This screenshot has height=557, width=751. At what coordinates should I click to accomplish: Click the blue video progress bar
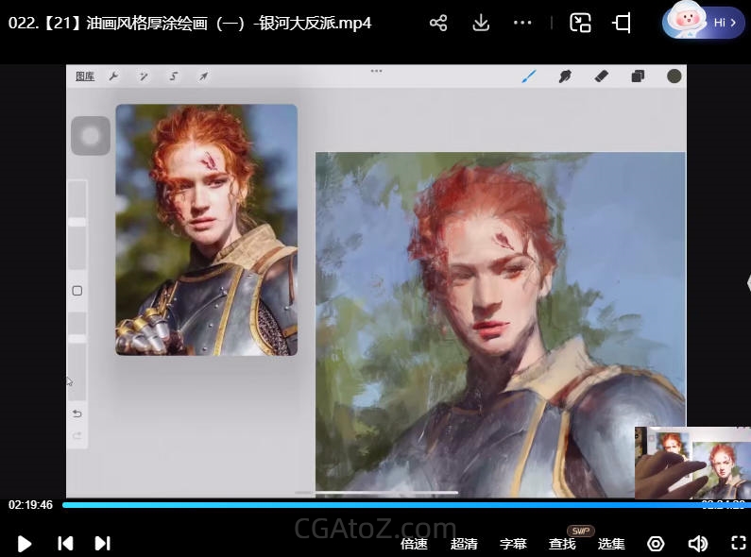[378, 505]
